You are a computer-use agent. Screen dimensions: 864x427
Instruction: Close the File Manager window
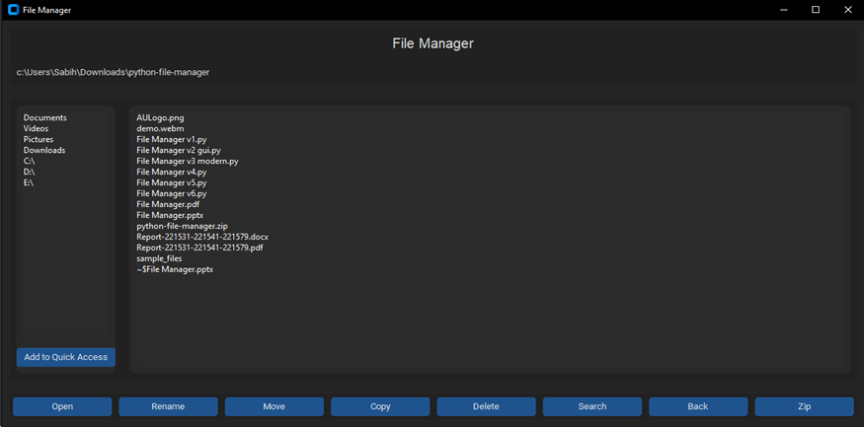click(847, 10)
